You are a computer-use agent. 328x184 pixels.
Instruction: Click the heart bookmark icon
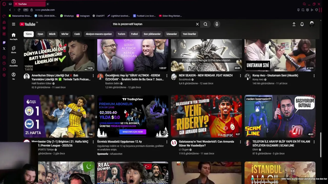pyautogui.click(x=316, y=10)
